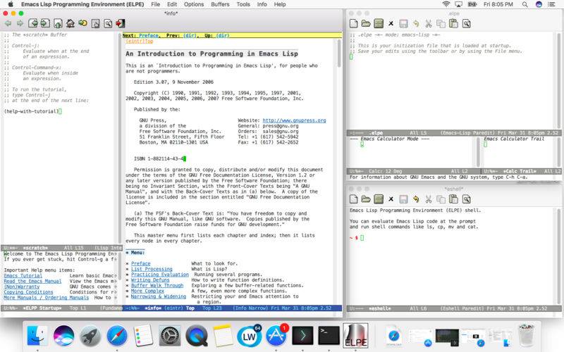
Task: Click the *scratch* mode line
Action: point(61,248)
